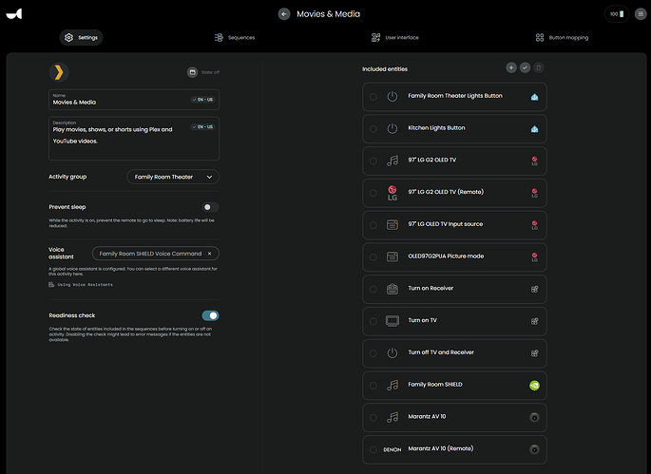Click the checkmark select-all entities button

tap(525, 67)
